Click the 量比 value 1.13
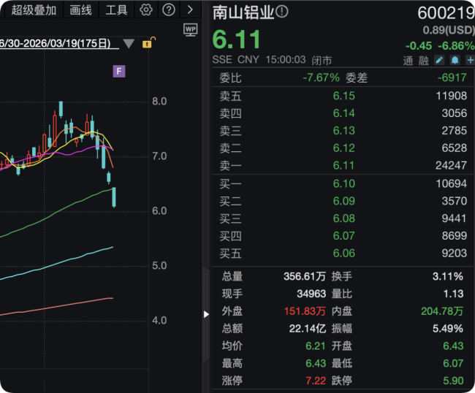Screen dimensions: 475x393 pos(454,294)
